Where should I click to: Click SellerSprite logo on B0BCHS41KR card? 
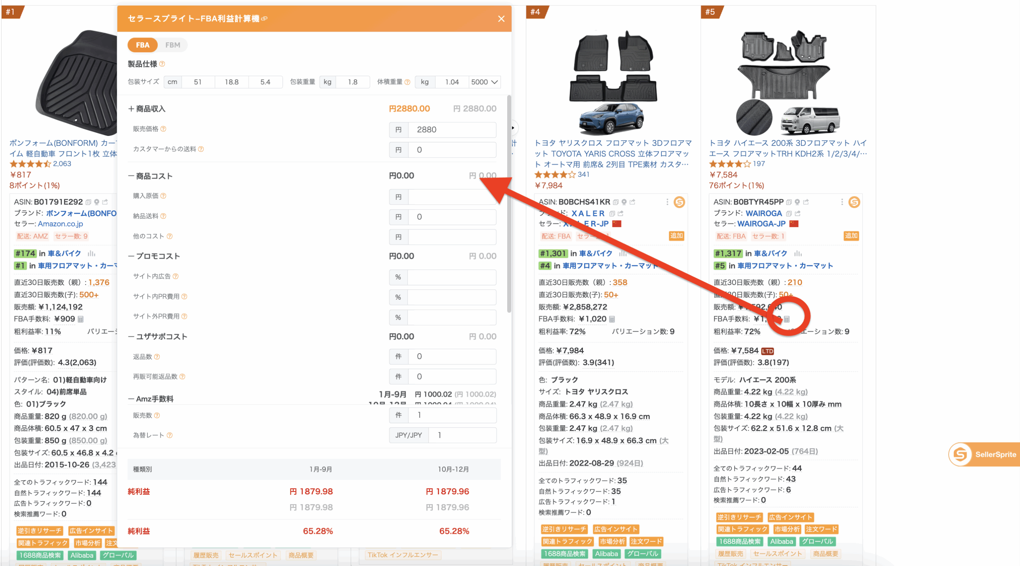(x=679, y=202)
